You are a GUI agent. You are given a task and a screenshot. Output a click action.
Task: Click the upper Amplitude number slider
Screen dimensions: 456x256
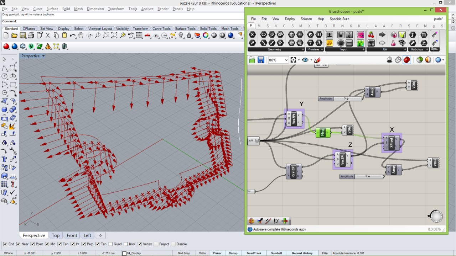point(340,98)
